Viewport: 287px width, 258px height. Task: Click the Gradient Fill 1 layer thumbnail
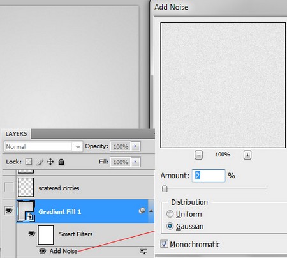click(26, 211)
